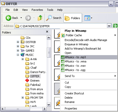This screenshot has height=112, width=118.
Task: Click Properties in the context menu
Action: 71,108
